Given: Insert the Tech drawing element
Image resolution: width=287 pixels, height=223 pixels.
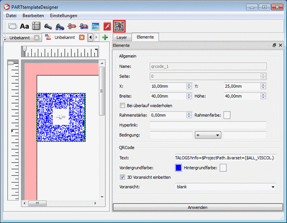Looking at the screenshot, I should click(x=84, y=26).
